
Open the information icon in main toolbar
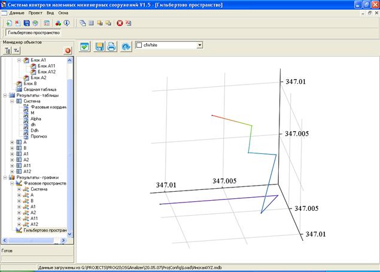pos(66,23)
